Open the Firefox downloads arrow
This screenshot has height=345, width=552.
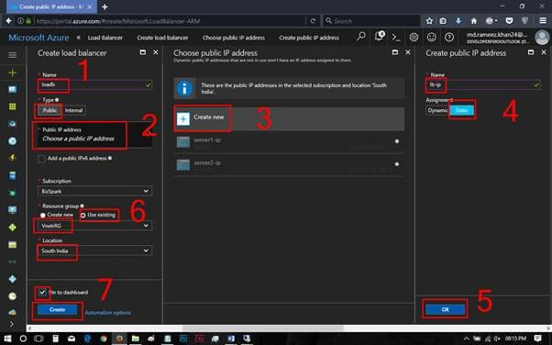coord(458,21)
